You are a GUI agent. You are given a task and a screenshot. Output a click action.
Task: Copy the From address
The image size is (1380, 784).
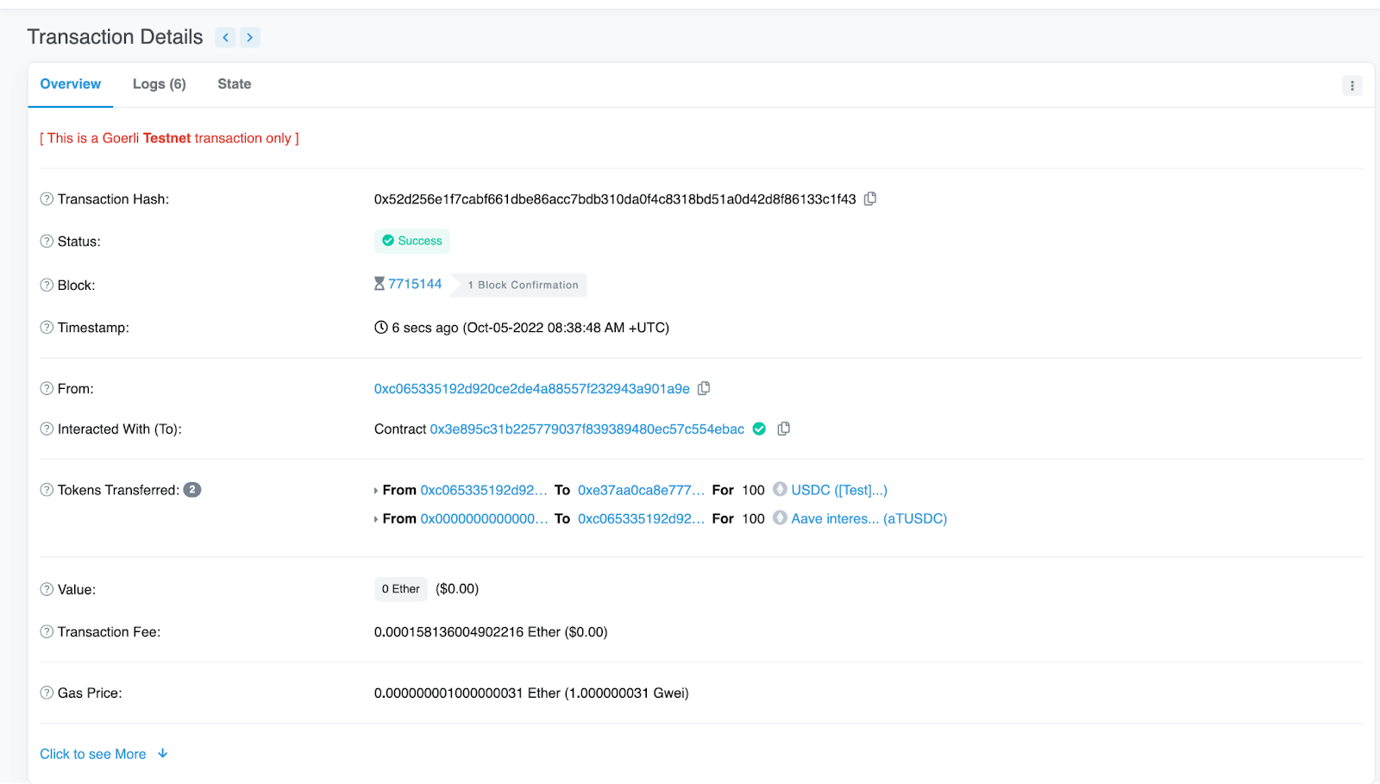704,389
